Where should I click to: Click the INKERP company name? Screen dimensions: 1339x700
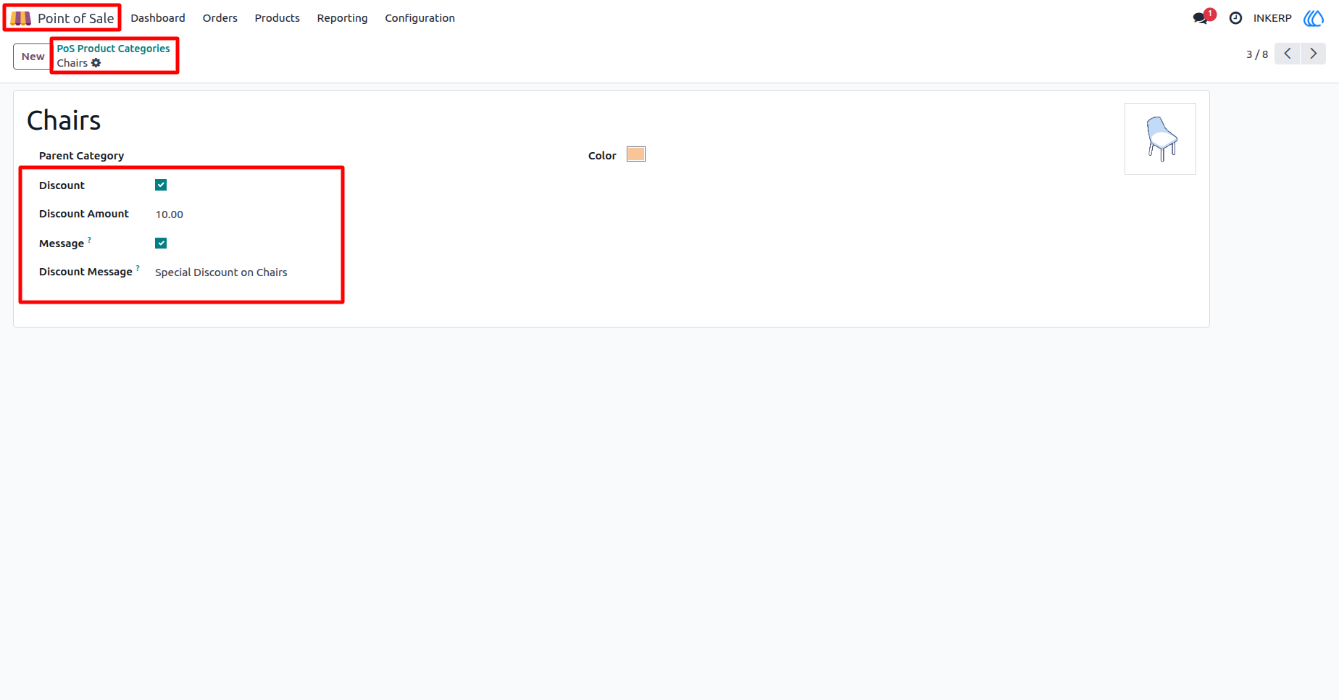point(1272,18)
